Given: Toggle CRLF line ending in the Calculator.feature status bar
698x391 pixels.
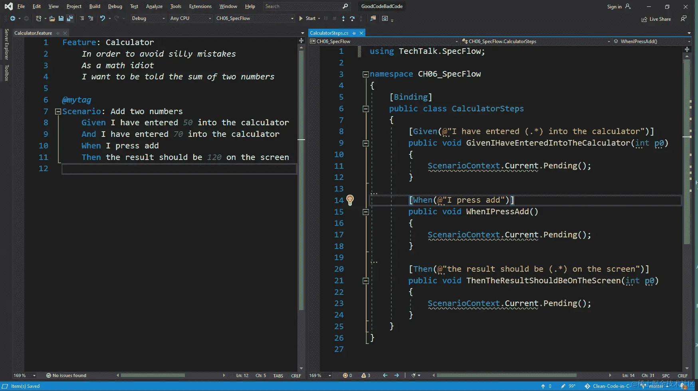Looking at the screenshot, I should click(296, 376).
